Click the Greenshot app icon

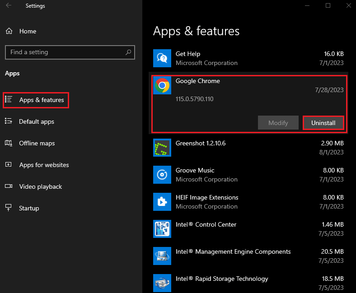162,148
